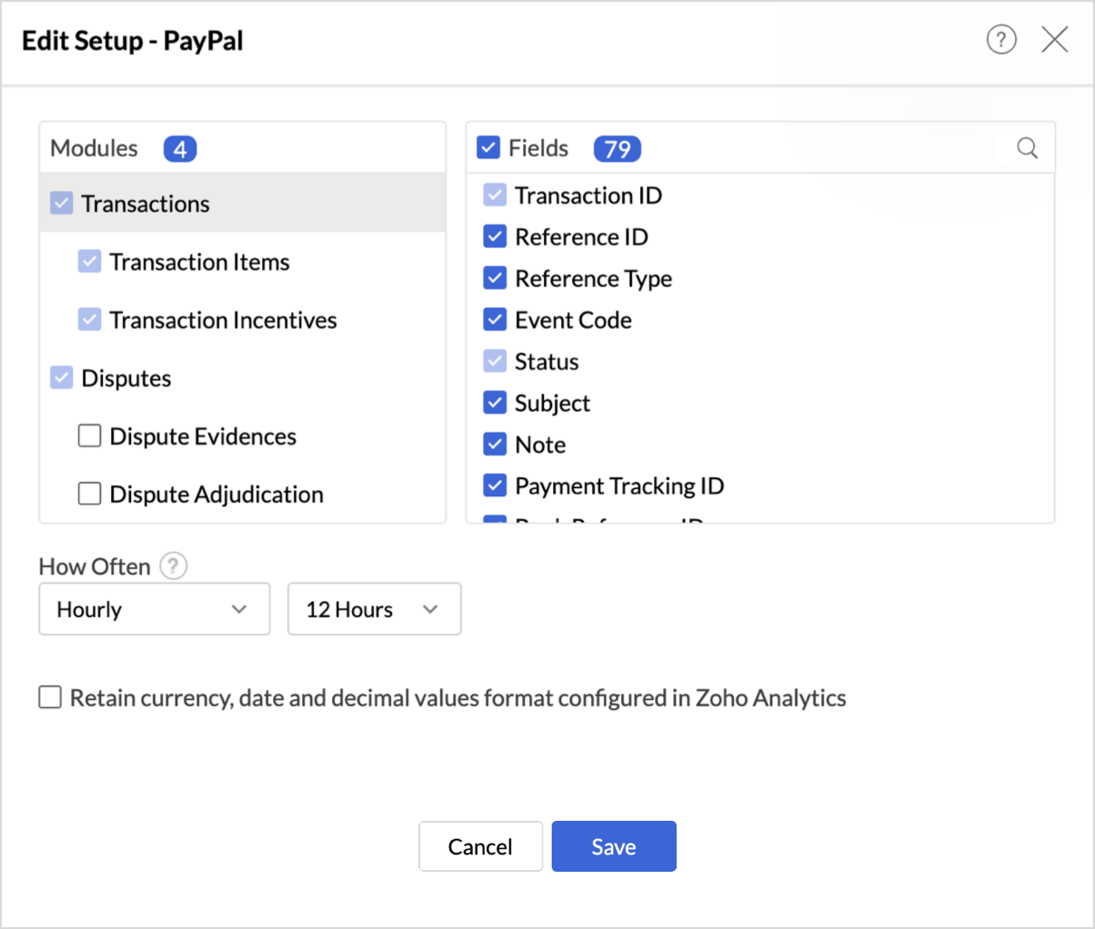
Task: Open the help icon in dialog header
Action: point(1001,39)
